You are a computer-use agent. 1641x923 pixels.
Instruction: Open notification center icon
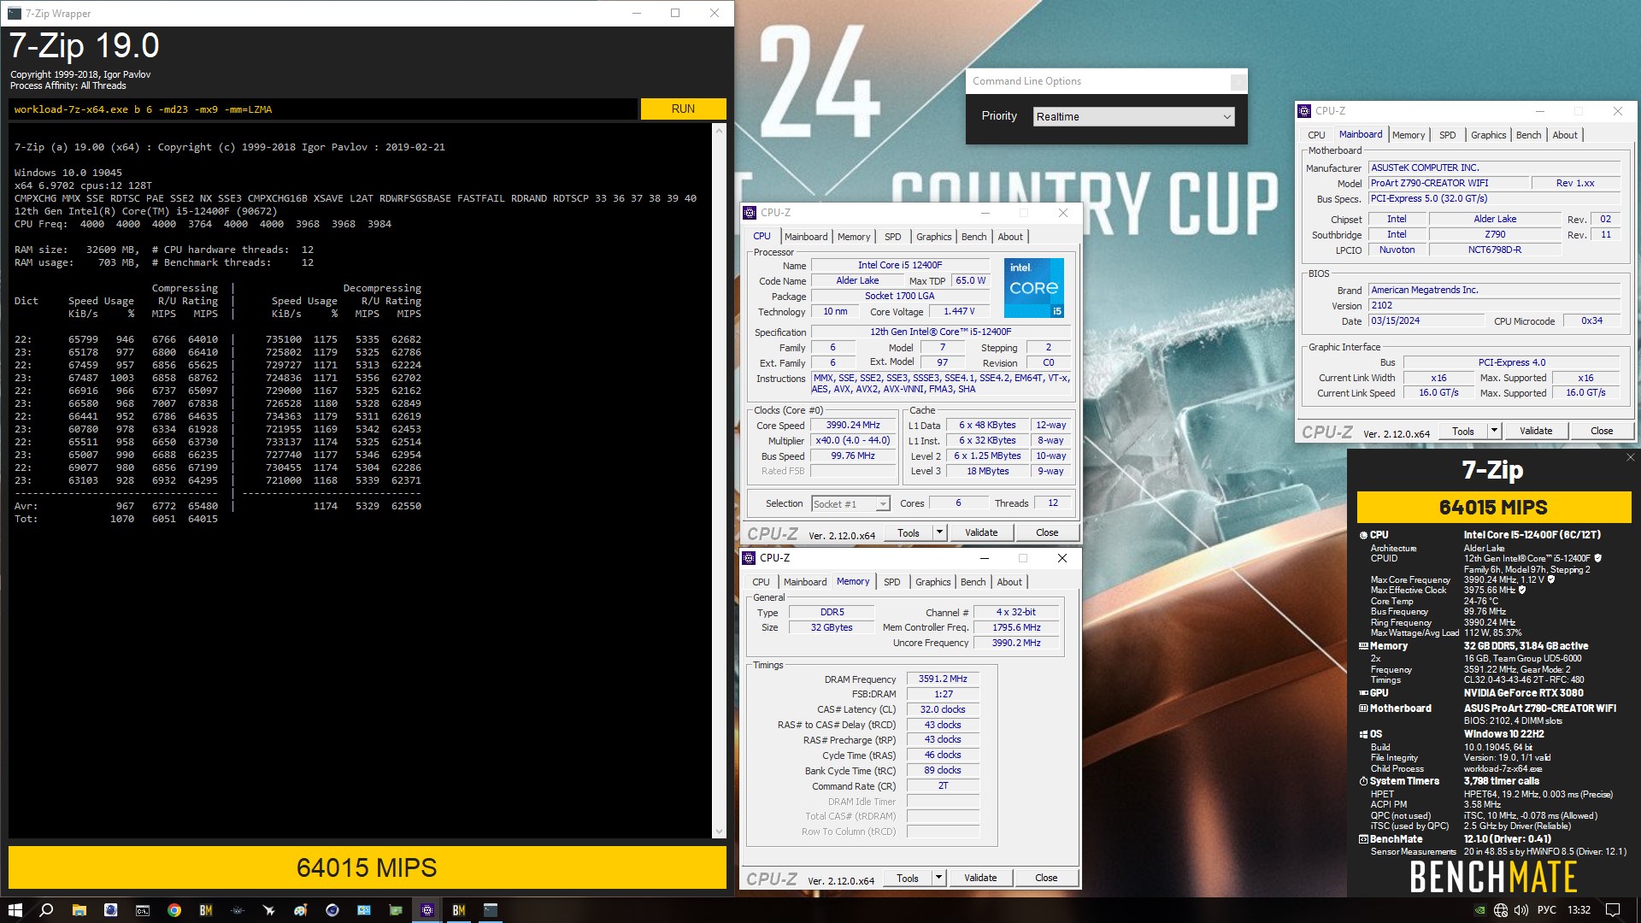(x=1613, y=910)
